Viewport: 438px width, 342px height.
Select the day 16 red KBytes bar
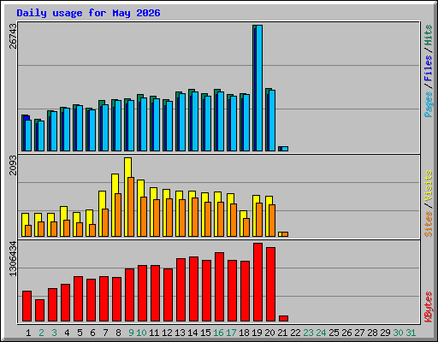[219, 286]
